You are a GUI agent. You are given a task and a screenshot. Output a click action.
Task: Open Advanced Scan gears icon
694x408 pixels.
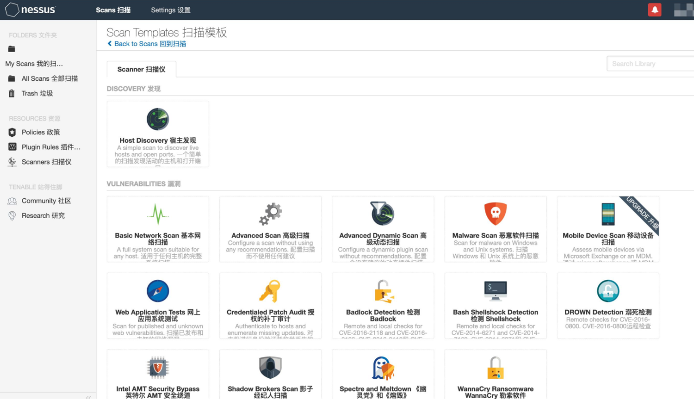pos(270,214)
